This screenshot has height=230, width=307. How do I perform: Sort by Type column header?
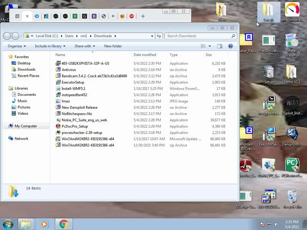click(174, 55)
